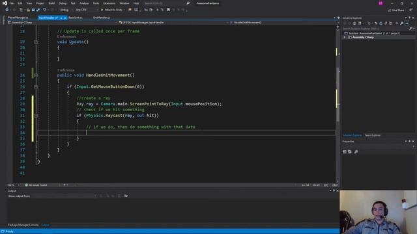Open the Debug menu
The height and width of the screenshot is (234, 417).
(x=63, y=3)
